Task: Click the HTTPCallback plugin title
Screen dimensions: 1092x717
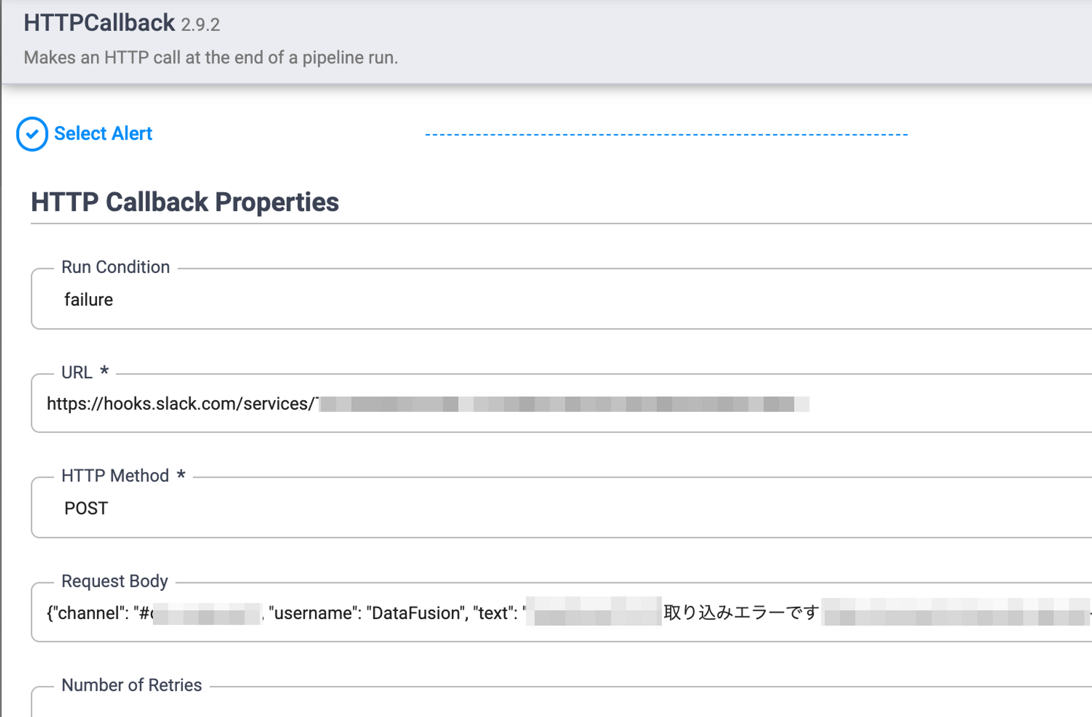Action: (99, 23)
